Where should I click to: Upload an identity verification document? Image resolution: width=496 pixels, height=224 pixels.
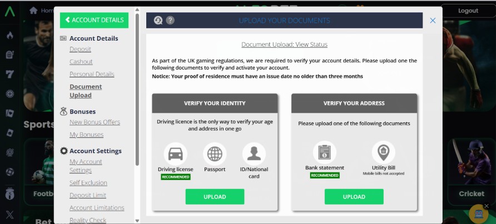pyautogui.click(x=215, y=197)
